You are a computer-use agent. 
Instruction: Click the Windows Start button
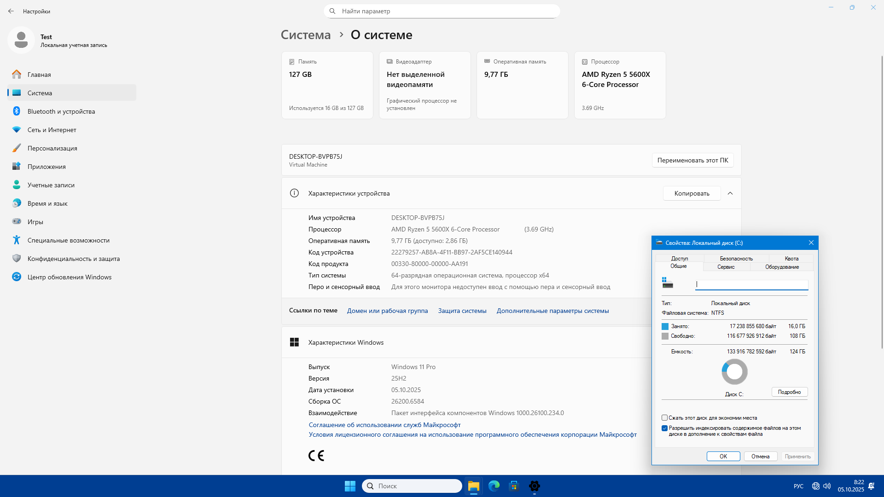(x=350, y=486)
